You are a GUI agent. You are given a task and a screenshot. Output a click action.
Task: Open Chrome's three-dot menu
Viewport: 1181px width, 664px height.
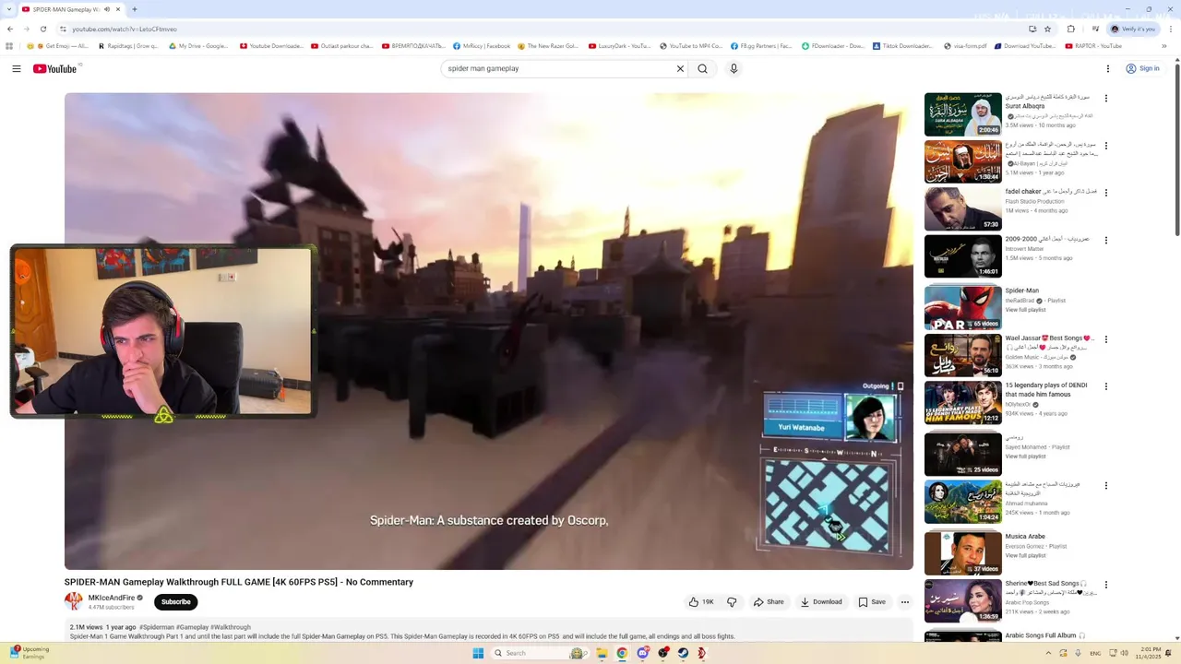pyautogui.click(x=1171, y=29)
